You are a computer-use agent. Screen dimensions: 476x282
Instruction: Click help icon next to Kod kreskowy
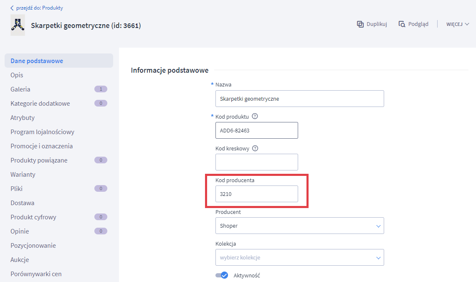[x=255, y=148]
